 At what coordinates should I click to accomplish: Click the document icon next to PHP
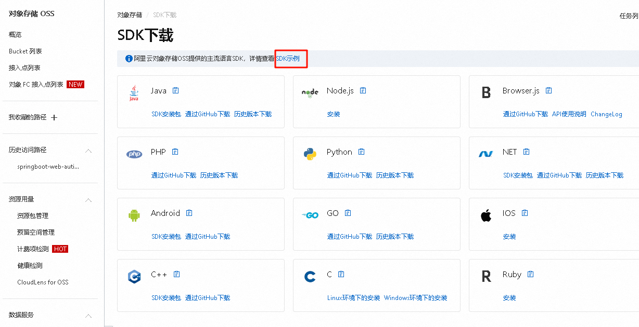175,152
